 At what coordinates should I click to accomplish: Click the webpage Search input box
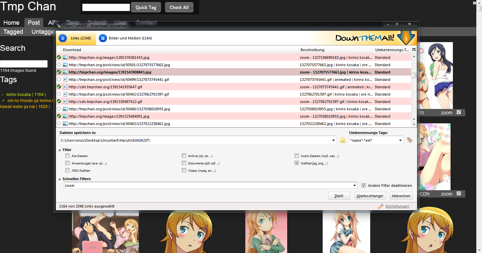24,64
